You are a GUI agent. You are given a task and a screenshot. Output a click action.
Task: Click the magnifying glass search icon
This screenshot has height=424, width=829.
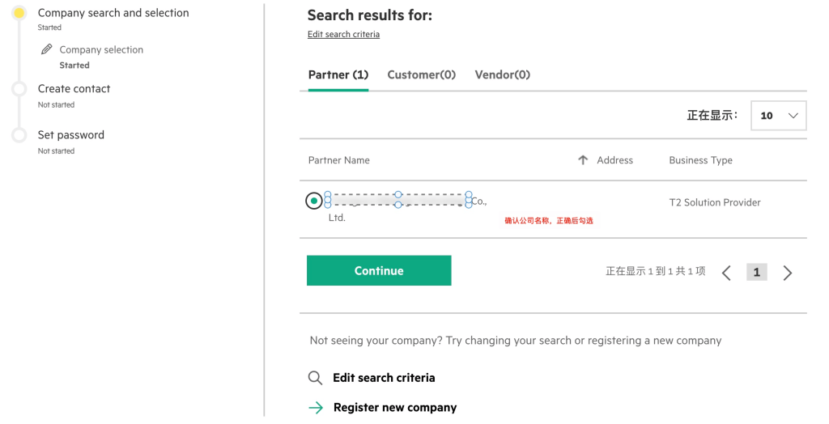click(315, 378)
